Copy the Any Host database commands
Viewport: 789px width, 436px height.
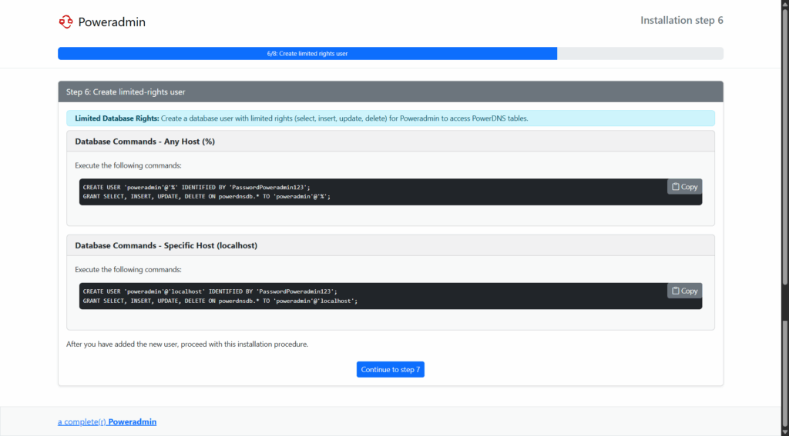tap(684, 187)
